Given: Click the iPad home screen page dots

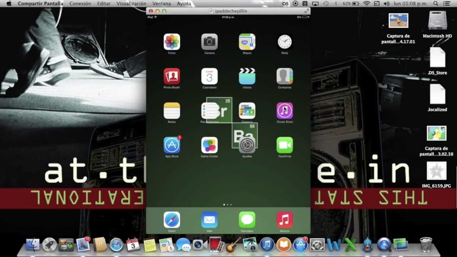Looking at the screenshot, I should tap(227, 205).
